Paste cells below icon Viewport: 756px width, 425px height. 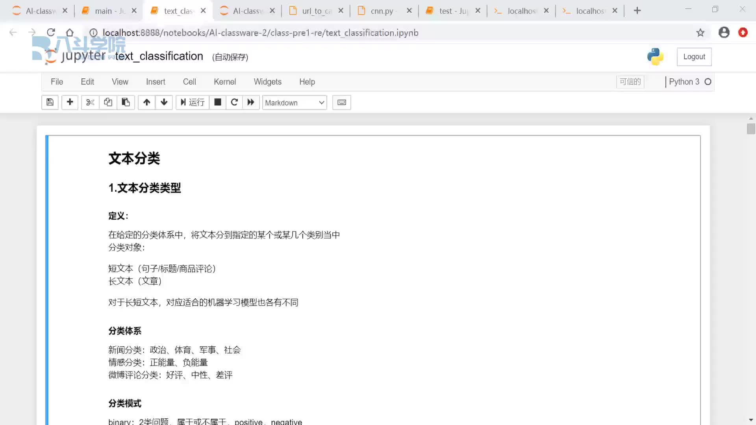[x=126, y=102]
